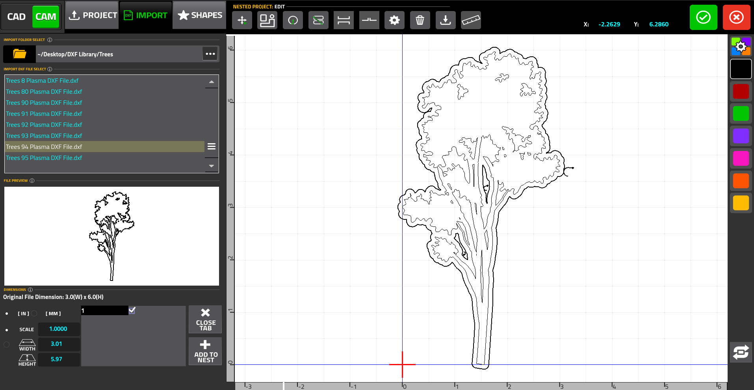This screenshot has height=390, width=754.
Task: Click the save/export download icon
Action: click(x=445, y=20)
